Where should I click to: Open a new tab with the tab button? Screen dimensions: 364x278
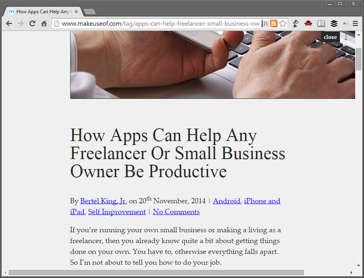(90, 11)
